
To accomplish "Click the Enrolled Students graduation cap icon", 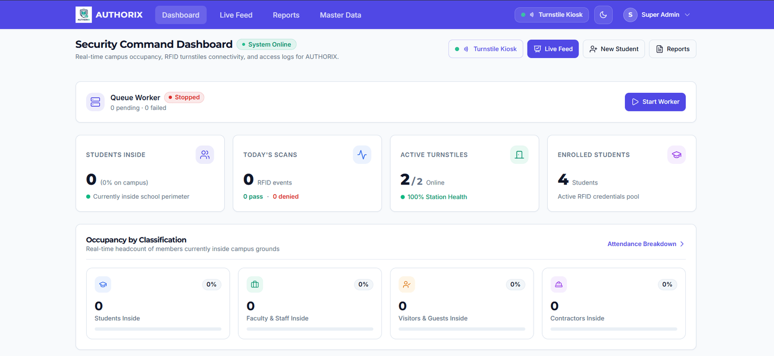I will 676,155.
